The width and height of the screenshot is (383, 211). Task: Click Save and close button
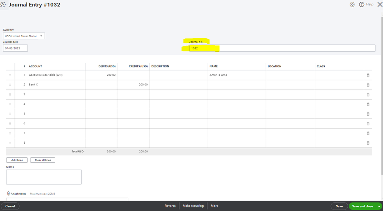click(363, 206)
